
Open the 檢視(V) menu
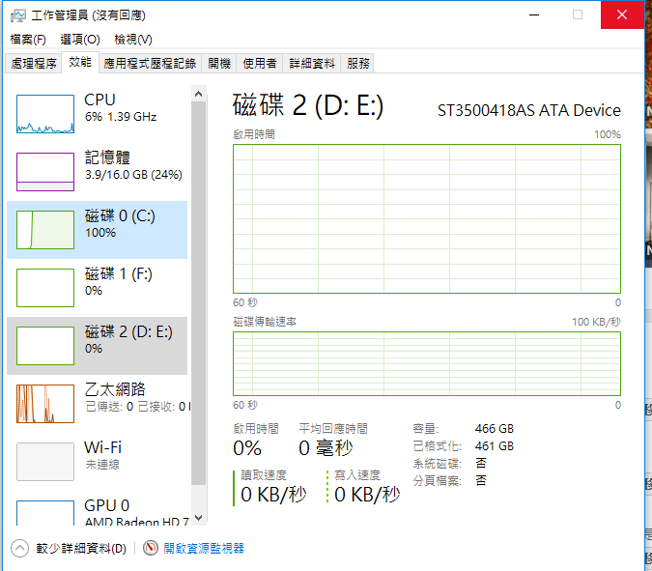click(133, 40)
